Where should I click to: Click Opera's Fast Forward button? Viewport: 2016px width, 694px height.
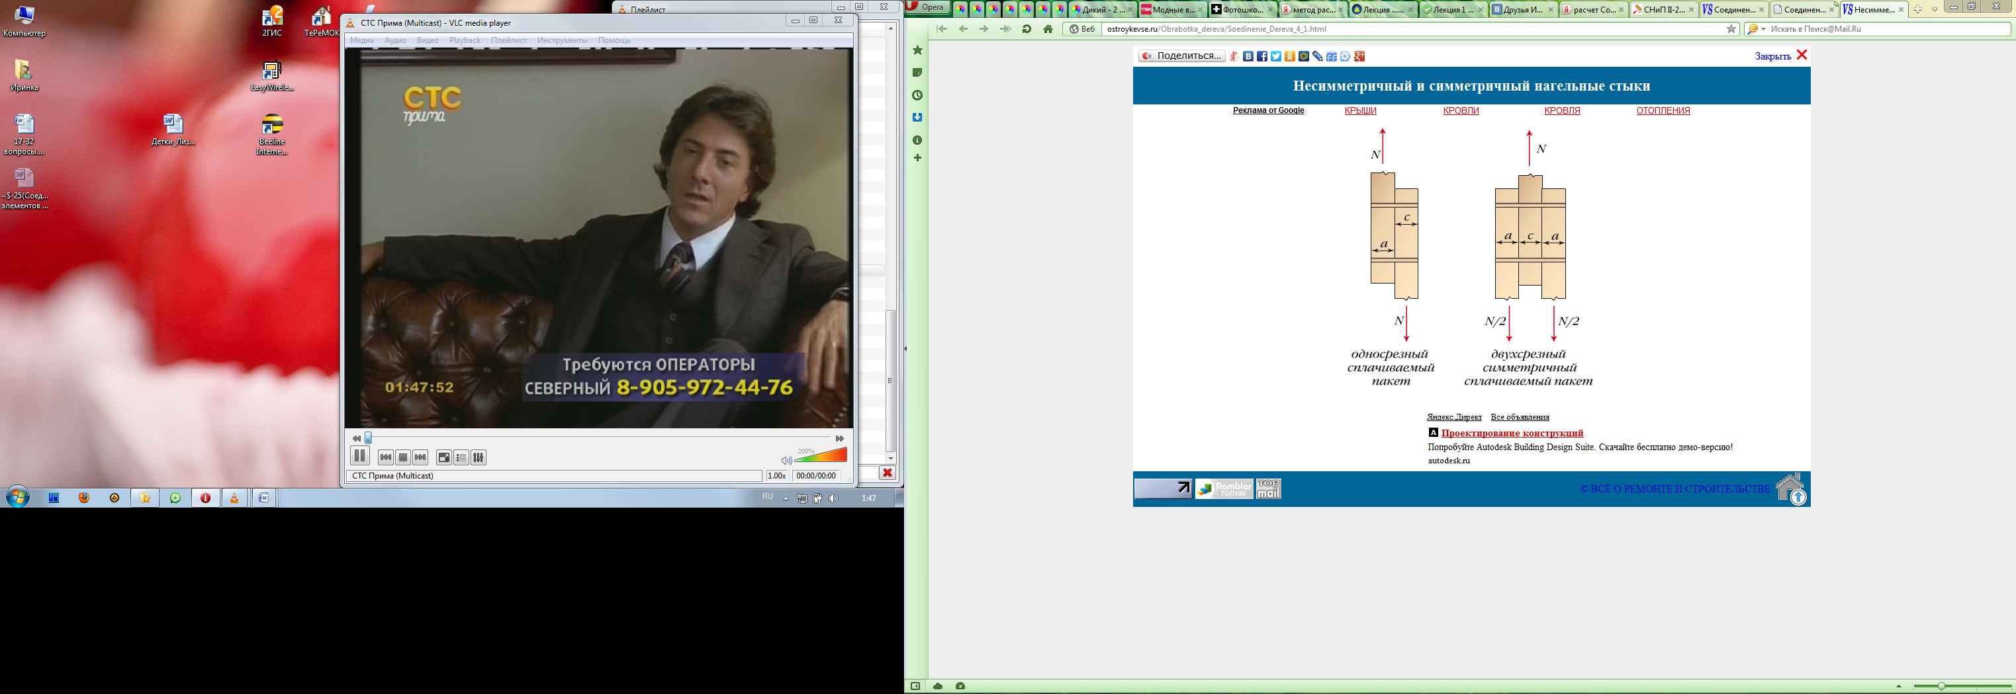tap(1005, 29)
